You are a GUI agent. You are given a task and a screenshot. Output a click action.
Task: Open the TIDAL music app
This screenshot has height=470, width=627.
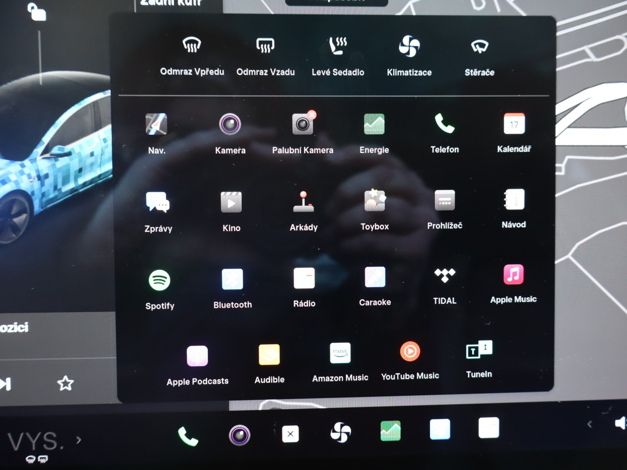pyautogui.click(x=444, y=275)
